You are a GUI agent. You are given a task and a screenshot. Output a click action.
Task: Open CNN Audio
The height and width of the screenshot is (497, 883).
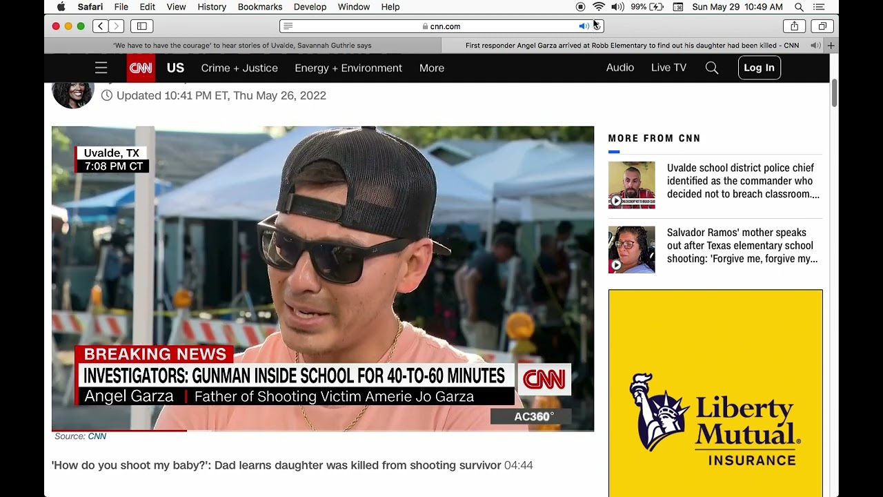(620, 68)
